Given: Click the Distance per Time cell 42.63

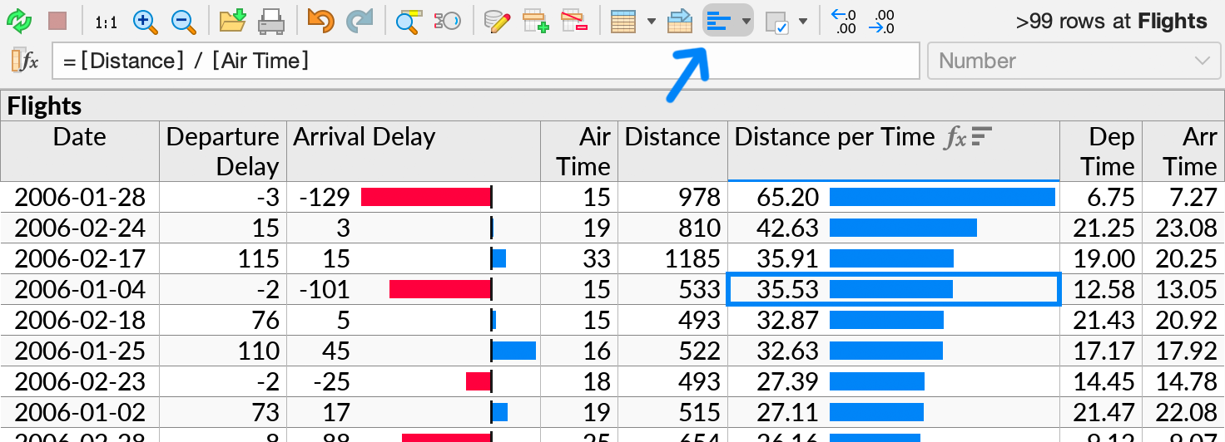Looking at the screenshot, I should [894, 228].
